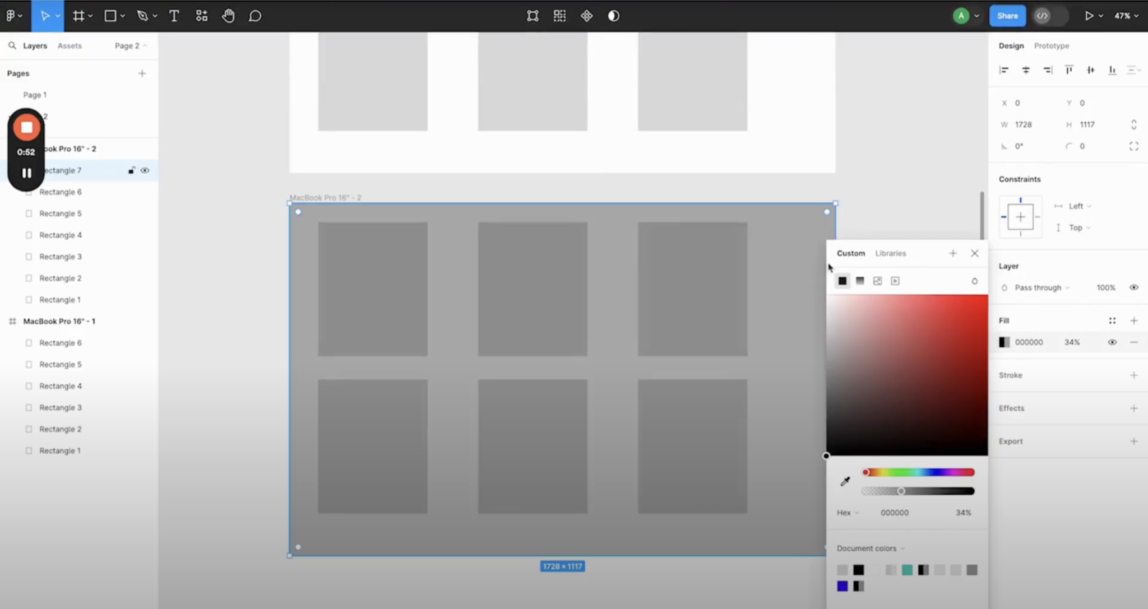Select the eyedropper in the color picker
Image resolution: width=1148 pixels, height=609 pixels.
point(845,481)
